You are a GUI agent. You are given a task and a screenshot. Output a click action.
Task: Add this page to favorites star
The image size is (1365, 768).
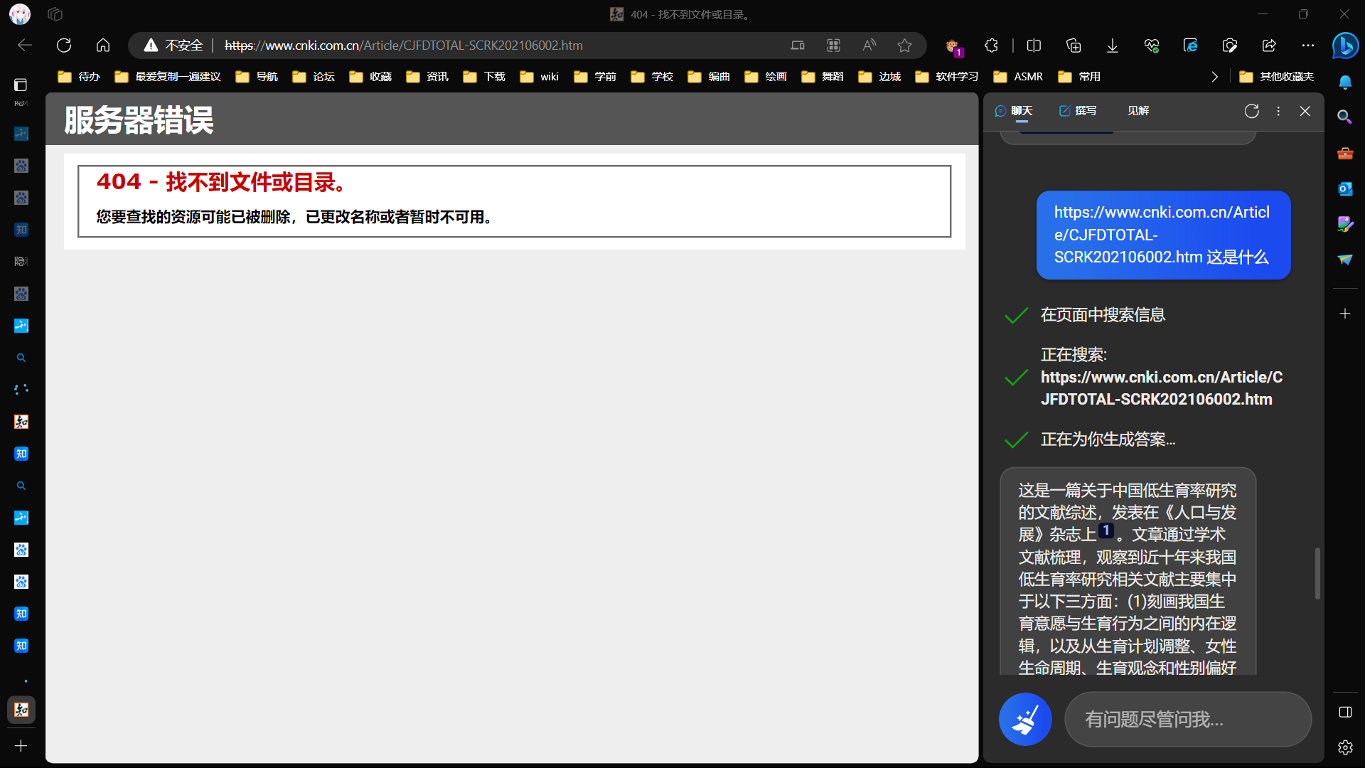[x=904, y=46]
